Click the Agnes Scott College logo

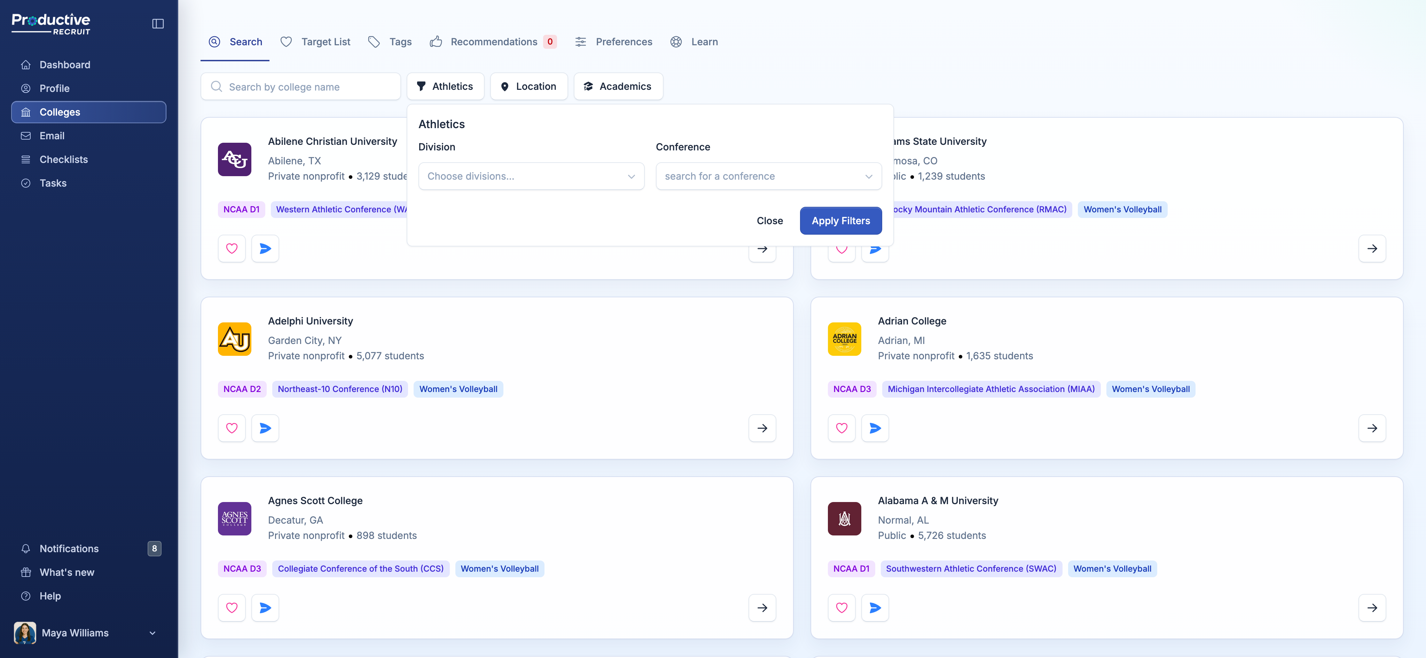[x=235, y=518]
